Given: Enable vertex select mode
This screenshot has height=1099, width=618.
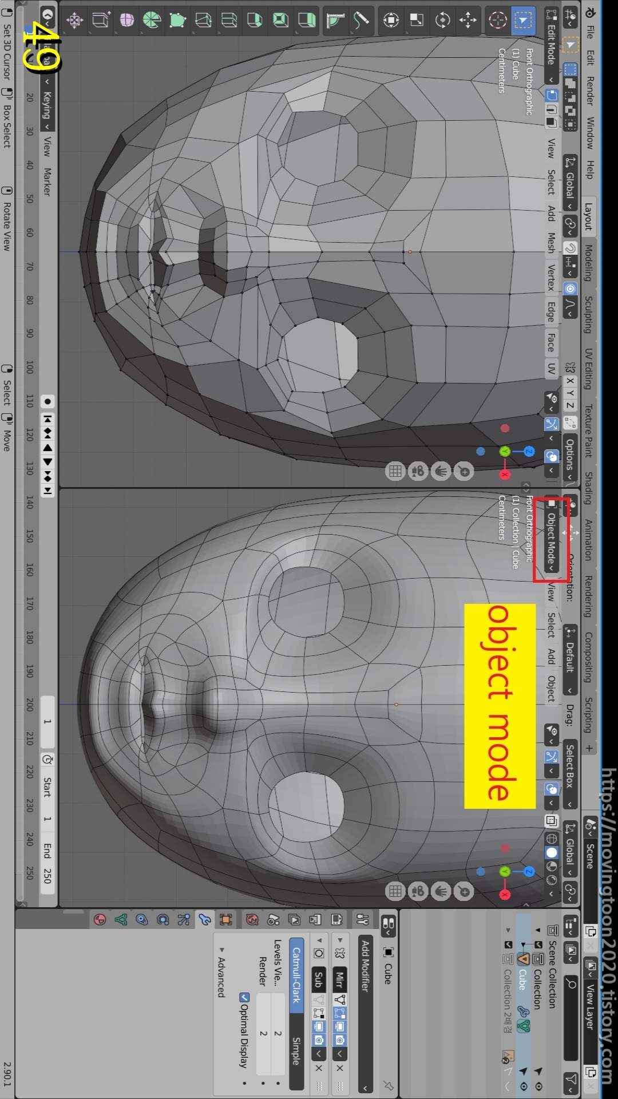Looking at the screenshot, I should [x=552, y=95].
